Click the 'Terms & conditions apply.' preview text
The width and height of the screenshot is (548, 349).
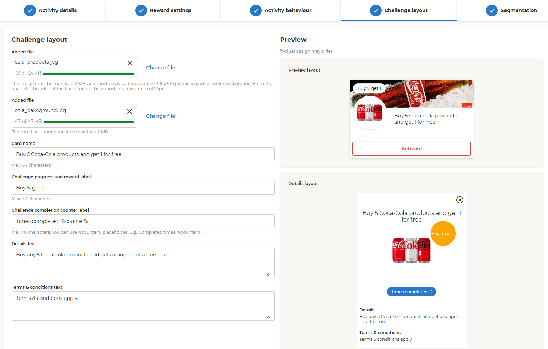386,339
